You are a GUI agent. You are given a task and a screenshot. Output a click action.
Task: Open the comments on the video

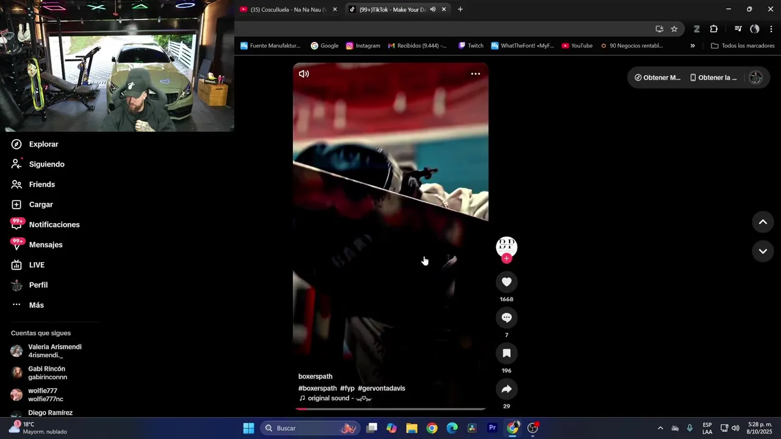click(506, 318)
